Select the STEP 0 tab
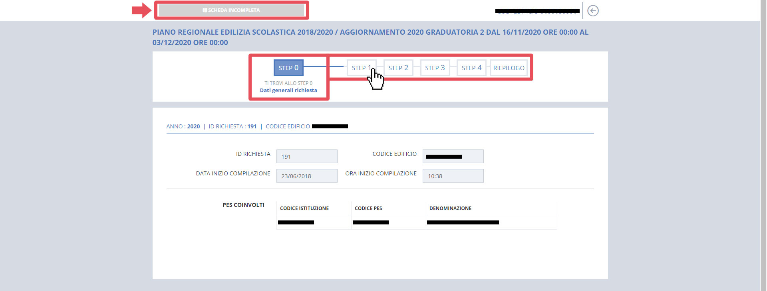 (x=288, y=68)
